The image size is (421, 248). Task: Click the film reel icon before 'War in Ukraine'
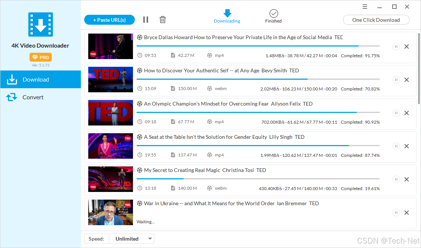coord(139,203)
